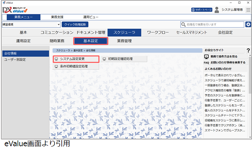The image size is (252, 153).
Task: Open the サポートページ support page button
Action: tap(202, 10)
